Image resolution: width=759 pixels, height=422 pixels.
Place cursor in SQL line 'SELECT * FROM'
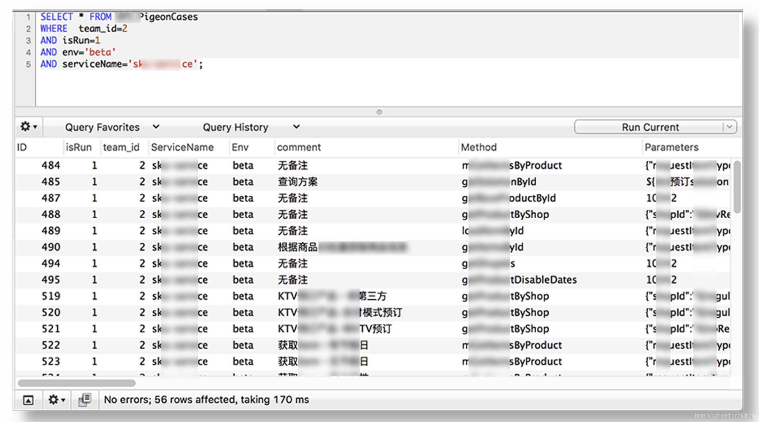click(x=119, y=17)
